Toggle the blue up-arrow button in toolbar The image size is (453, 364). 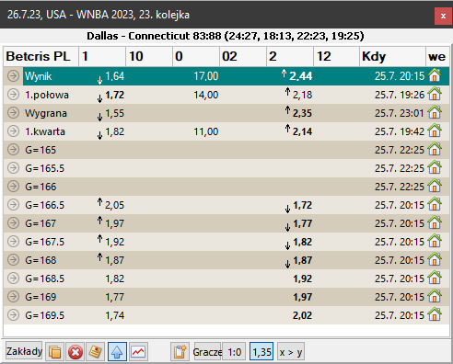(117, 352)
